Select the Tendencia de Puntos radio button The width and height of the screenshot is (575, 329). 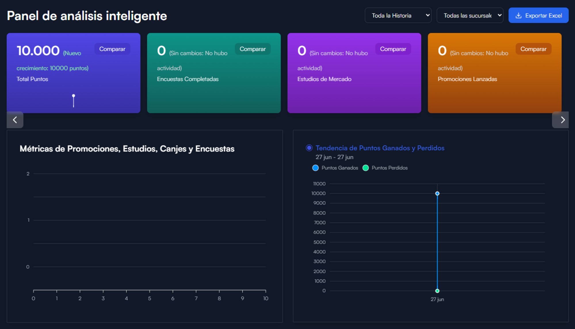point(309,148)
